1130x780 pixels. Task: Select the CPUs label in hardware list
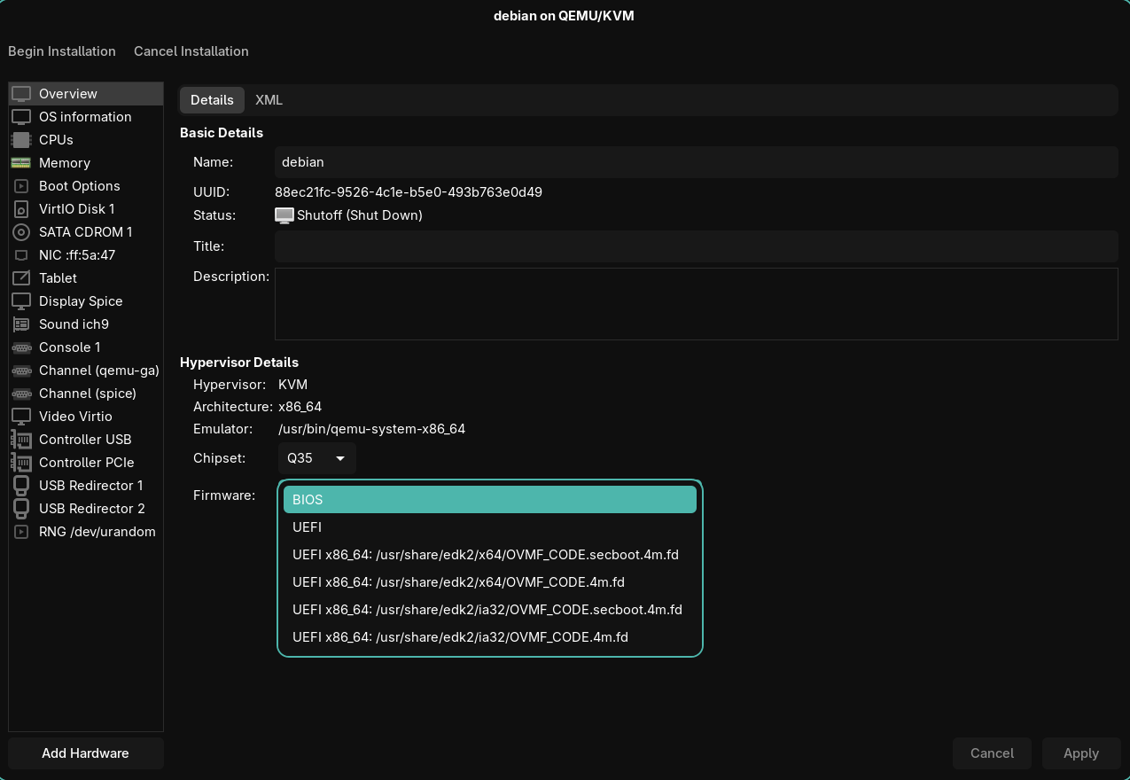(x=56, y=140)
